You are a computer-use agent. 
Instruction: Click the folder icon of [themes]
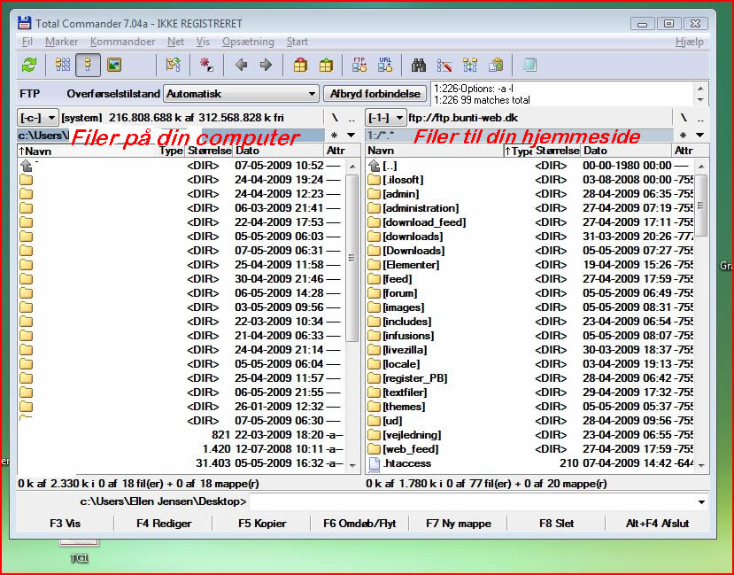(374, 407)
